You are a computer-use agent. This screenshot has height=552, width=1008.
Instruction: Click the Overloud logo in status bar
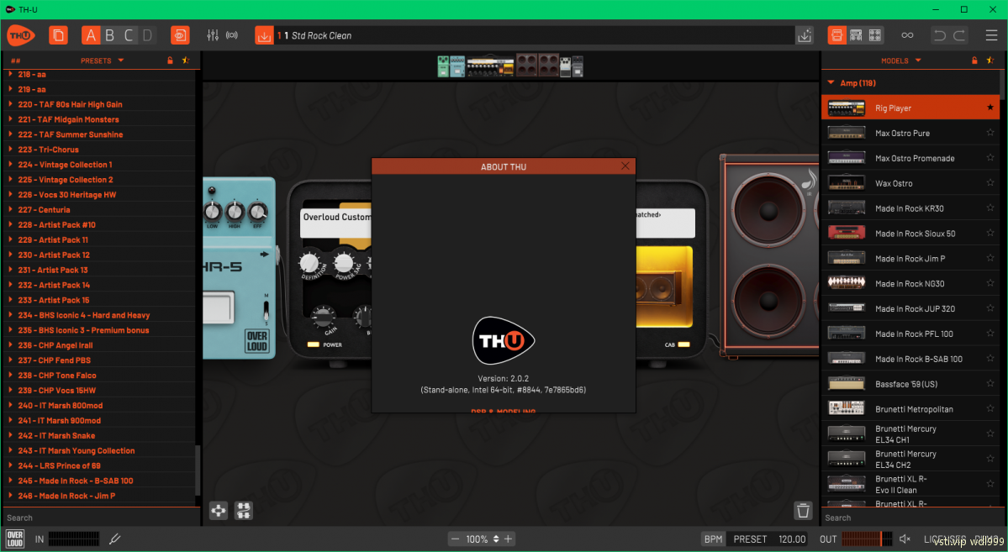[x=15, y=539]
